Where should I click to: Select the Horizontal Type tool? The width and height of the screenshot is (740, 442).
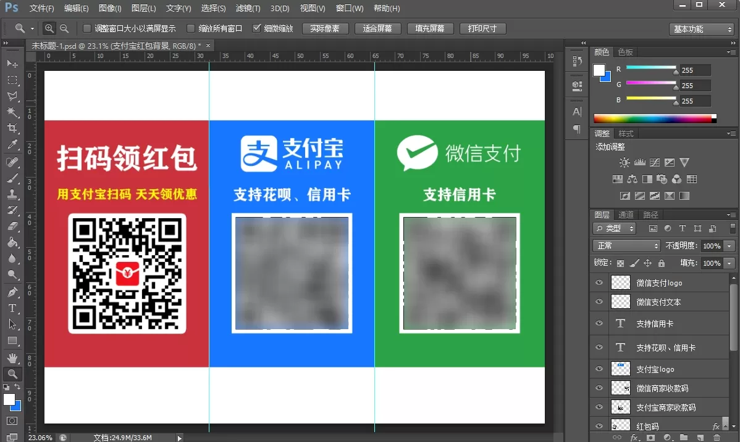tap(12, 308)
